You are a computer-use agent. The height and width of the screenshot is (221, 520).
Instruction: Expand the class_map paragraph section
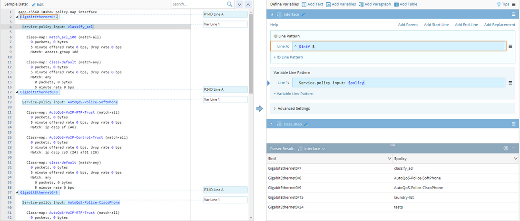tap(272, 124)
